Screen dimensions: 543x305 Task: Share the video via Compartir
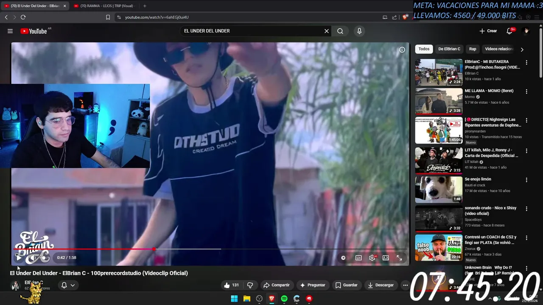(276, 285)
